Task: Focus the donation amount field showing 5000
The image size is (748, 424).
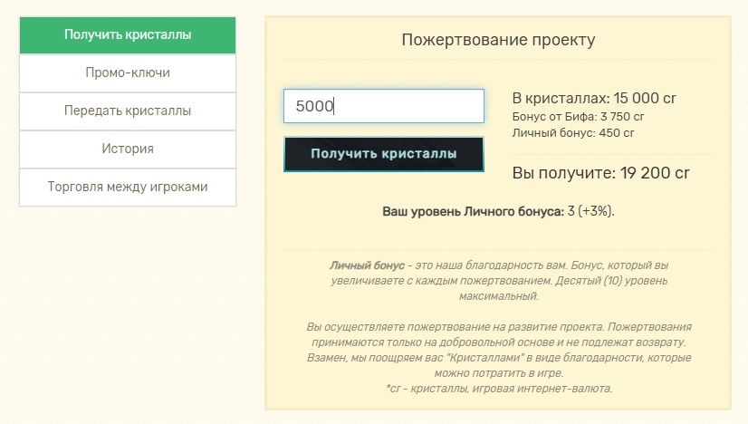Action: [x=384, y=106]
